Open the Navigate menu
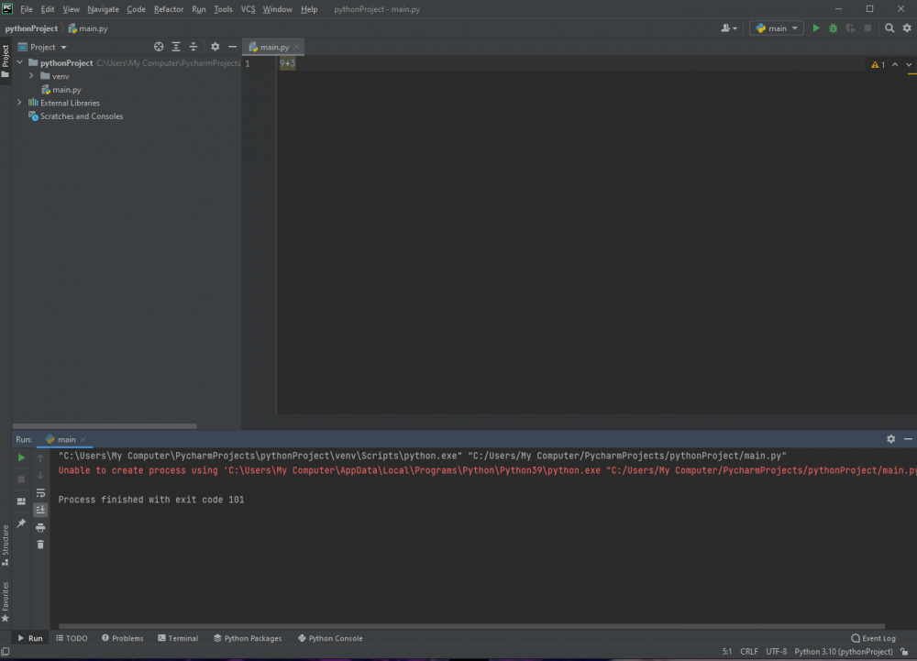 (x=103, y=9)
